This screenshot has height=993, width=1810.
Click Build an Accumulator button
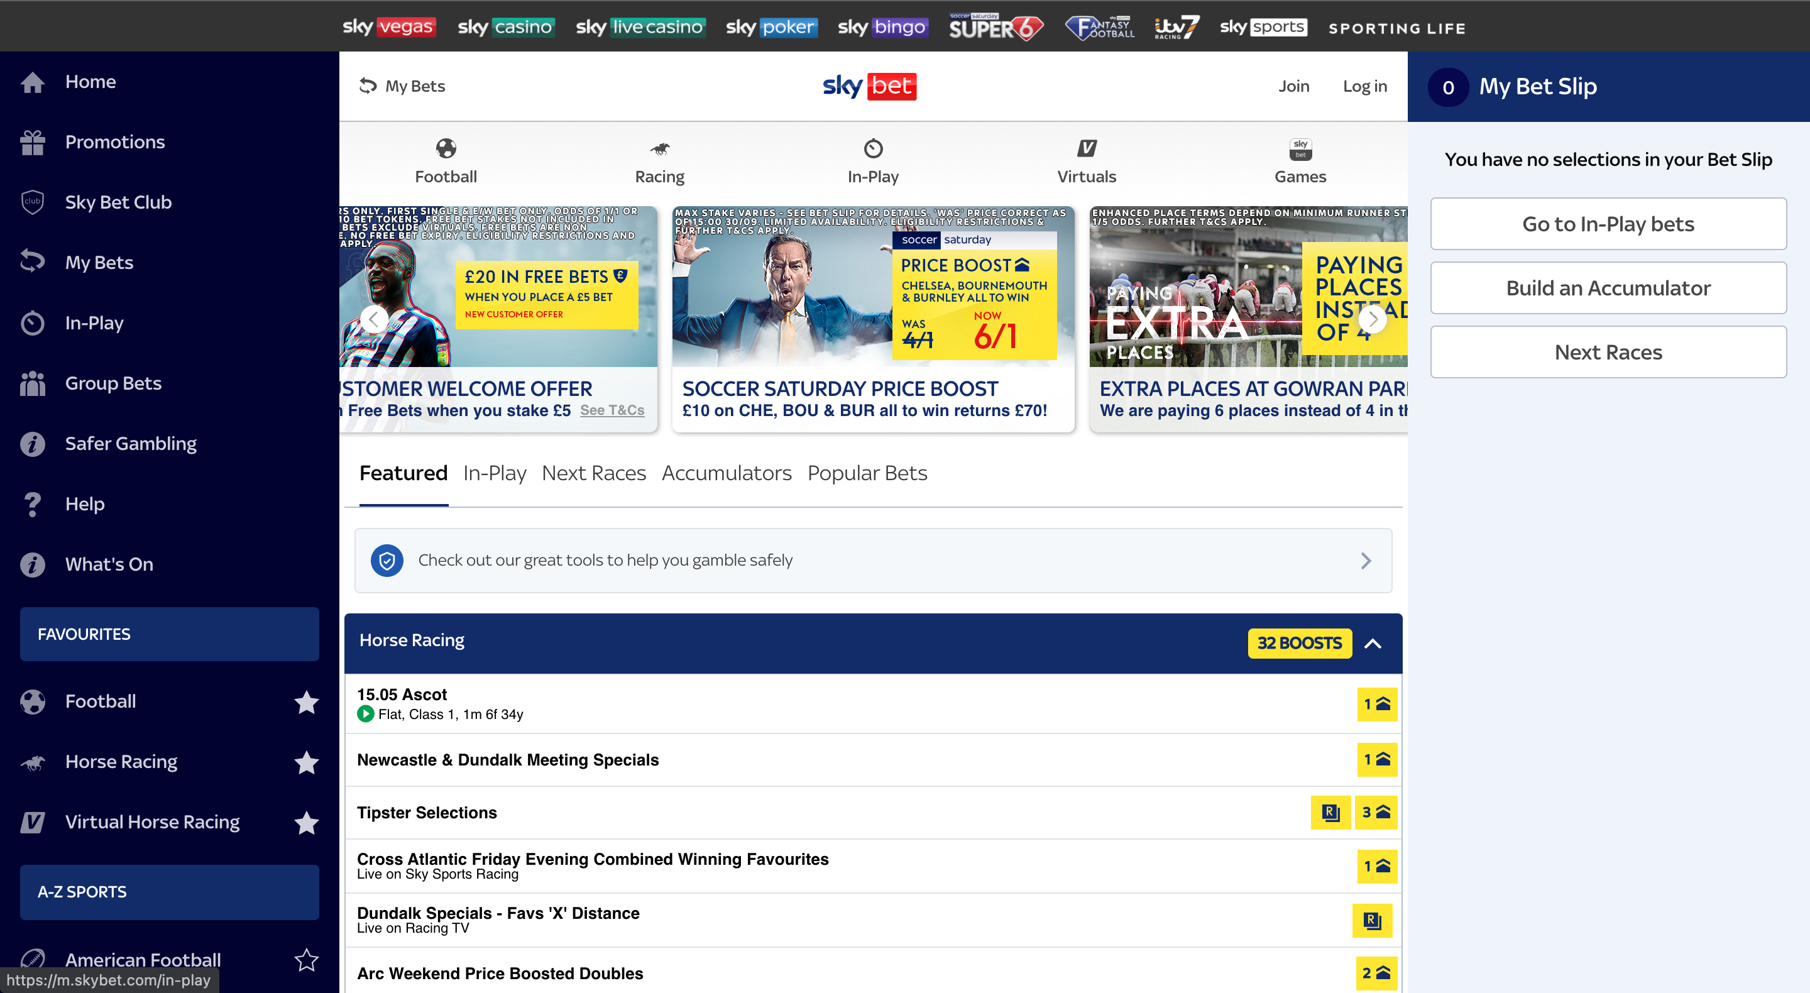(x=1608, y=288)
